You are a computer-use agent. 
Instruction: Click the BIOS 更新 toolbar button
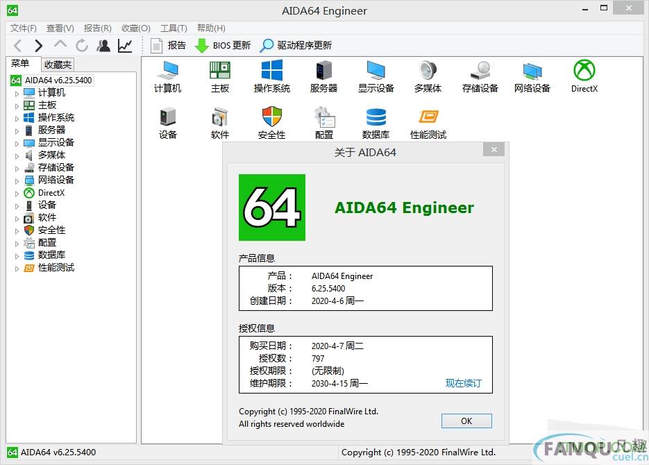[223, 46]
